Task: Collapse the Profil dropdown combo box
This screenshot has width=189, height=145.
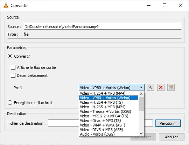Action: (x=112, y=87)
